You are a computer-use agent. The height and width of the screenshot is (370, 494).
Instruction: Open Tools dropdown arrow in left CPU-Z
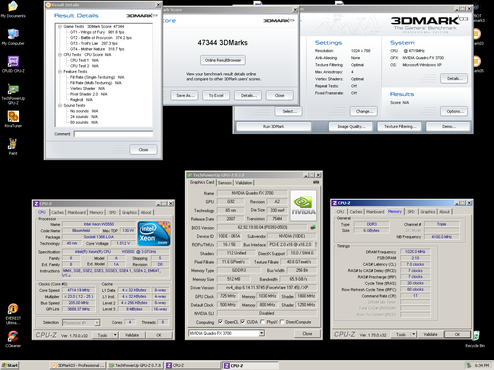[x=115, y=335]
